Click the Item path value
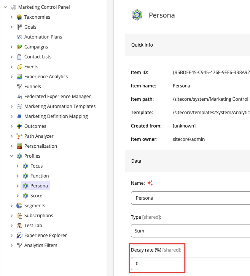The image size is (250, 276). point(211,99)
